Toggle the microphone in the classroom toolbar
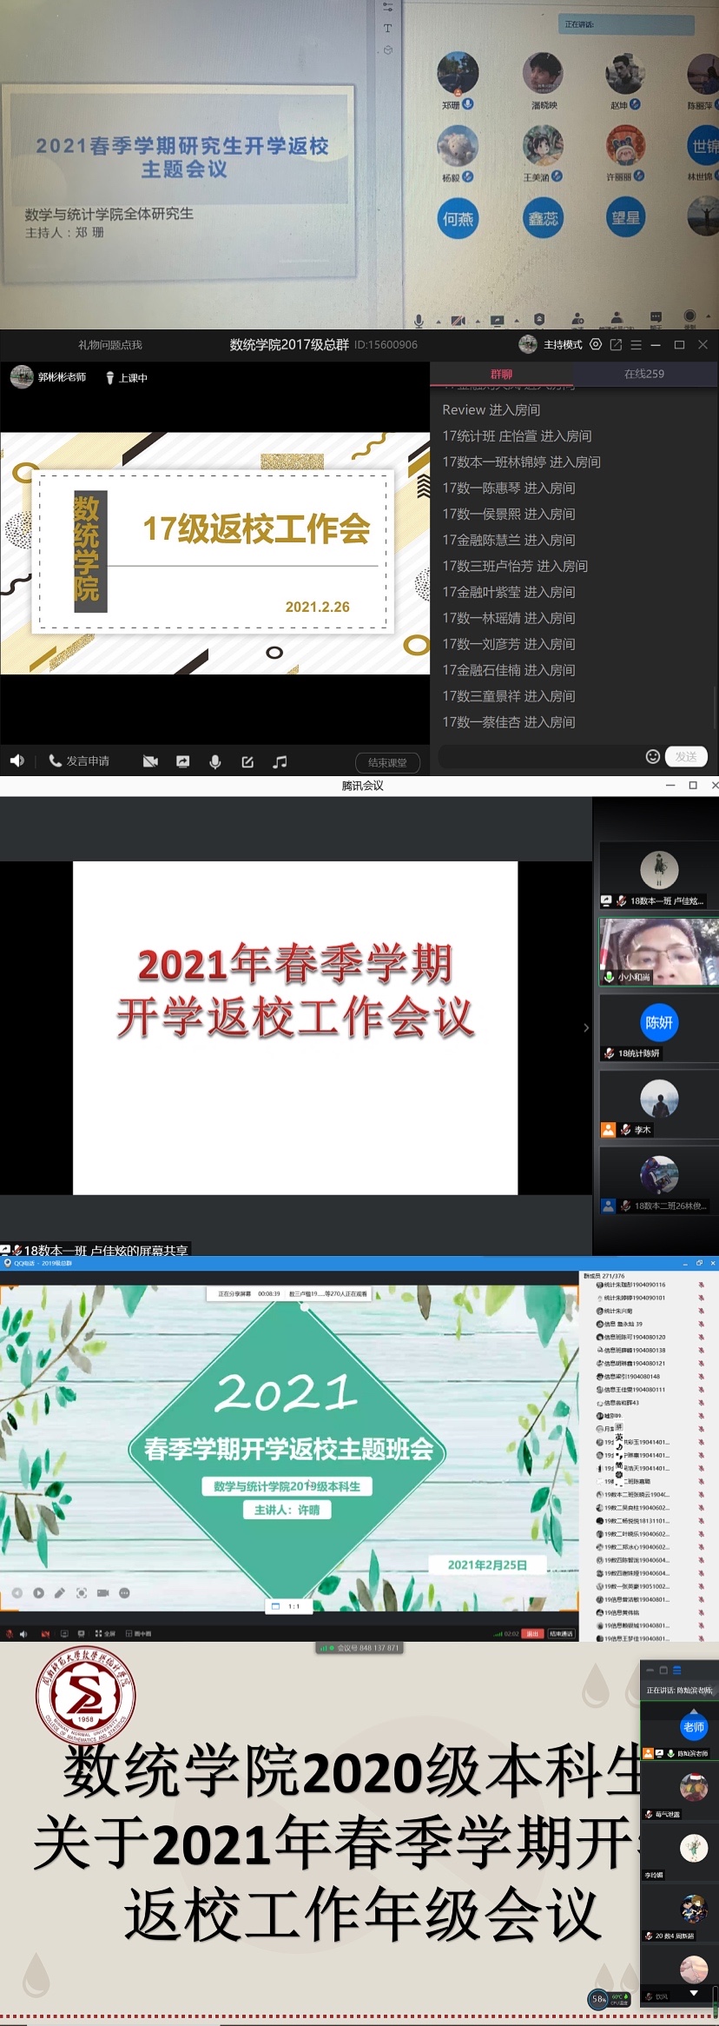 (x=215, y=761)
